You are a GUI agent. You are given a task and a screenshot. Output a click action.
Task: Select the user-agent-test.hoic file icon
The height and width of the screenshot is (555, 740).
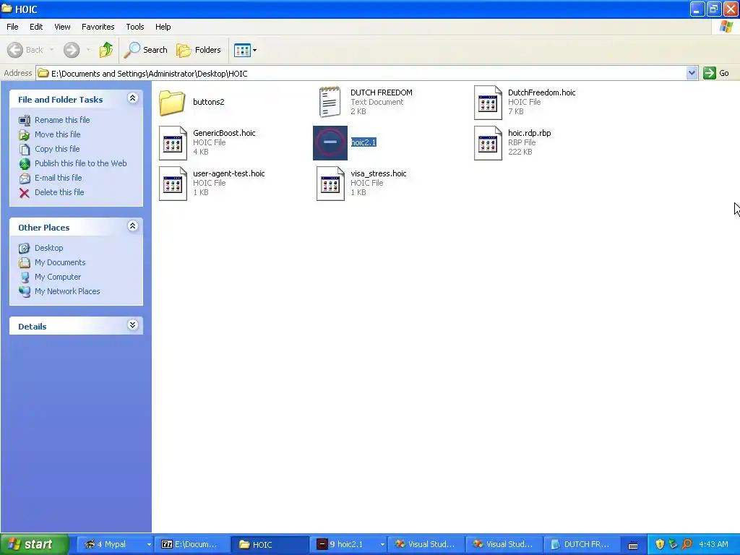(173, 184)
